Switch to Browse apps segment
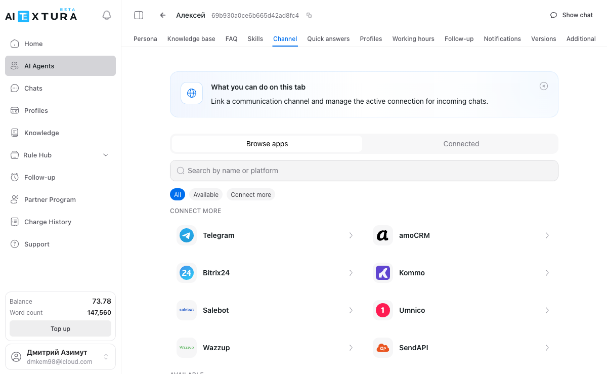 pyautogui.click(x=267, y=144)
